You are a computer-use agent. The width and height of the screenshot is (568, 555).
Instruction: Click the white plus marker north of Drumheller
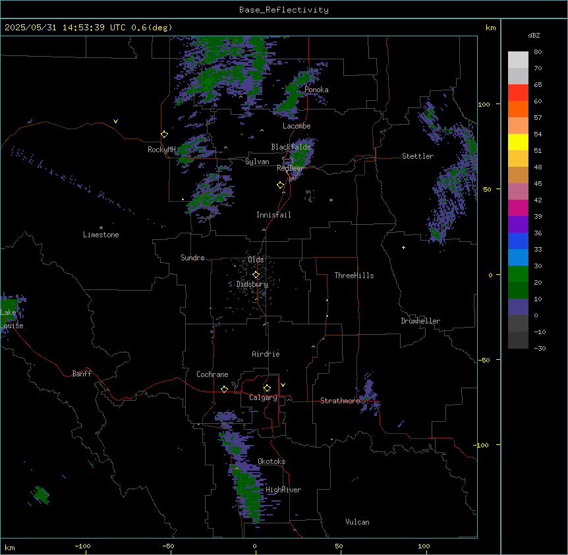pyautogui.click(x=403, y=247)
